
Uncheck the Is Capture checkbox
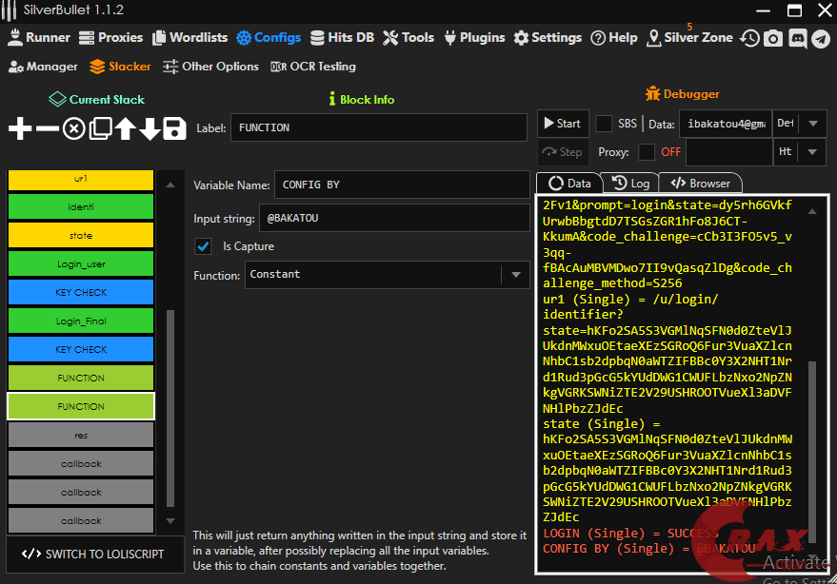click(x=203, y=246)
